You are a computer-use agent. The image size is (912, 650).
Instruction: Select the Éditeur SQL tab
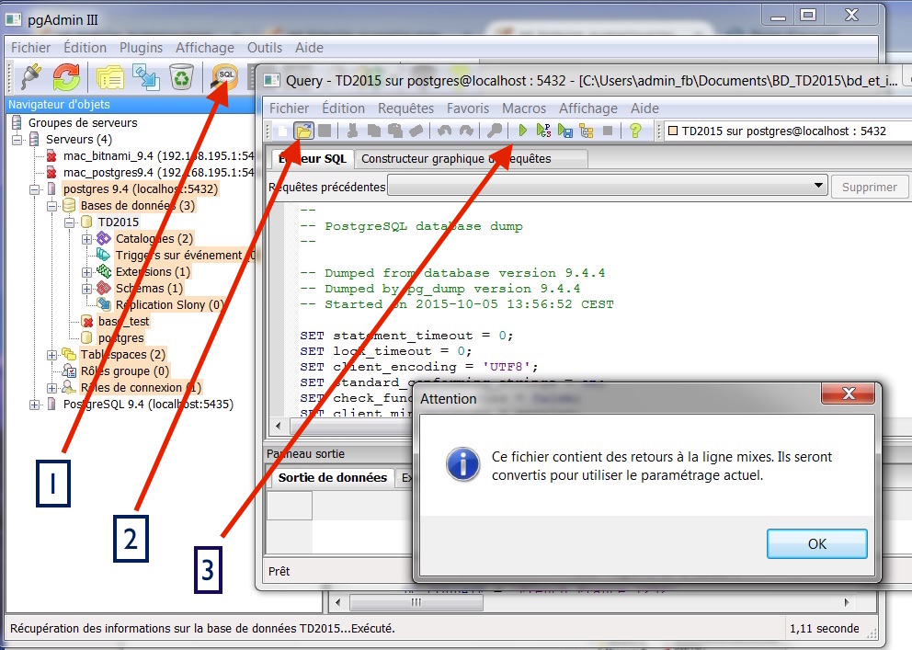pos(313,159)
